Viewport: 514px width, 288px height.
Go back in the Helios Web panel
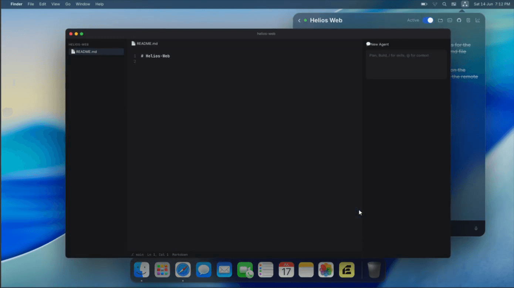(x=299, y=21)
